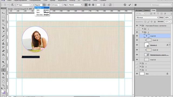This screenshot has width=173, height=97.
Task: Select the Crop tool
Action: point(3,28)
